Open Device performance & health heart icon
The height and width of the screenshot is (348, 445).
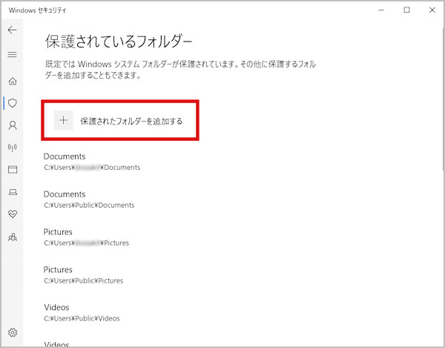(13, 214)
